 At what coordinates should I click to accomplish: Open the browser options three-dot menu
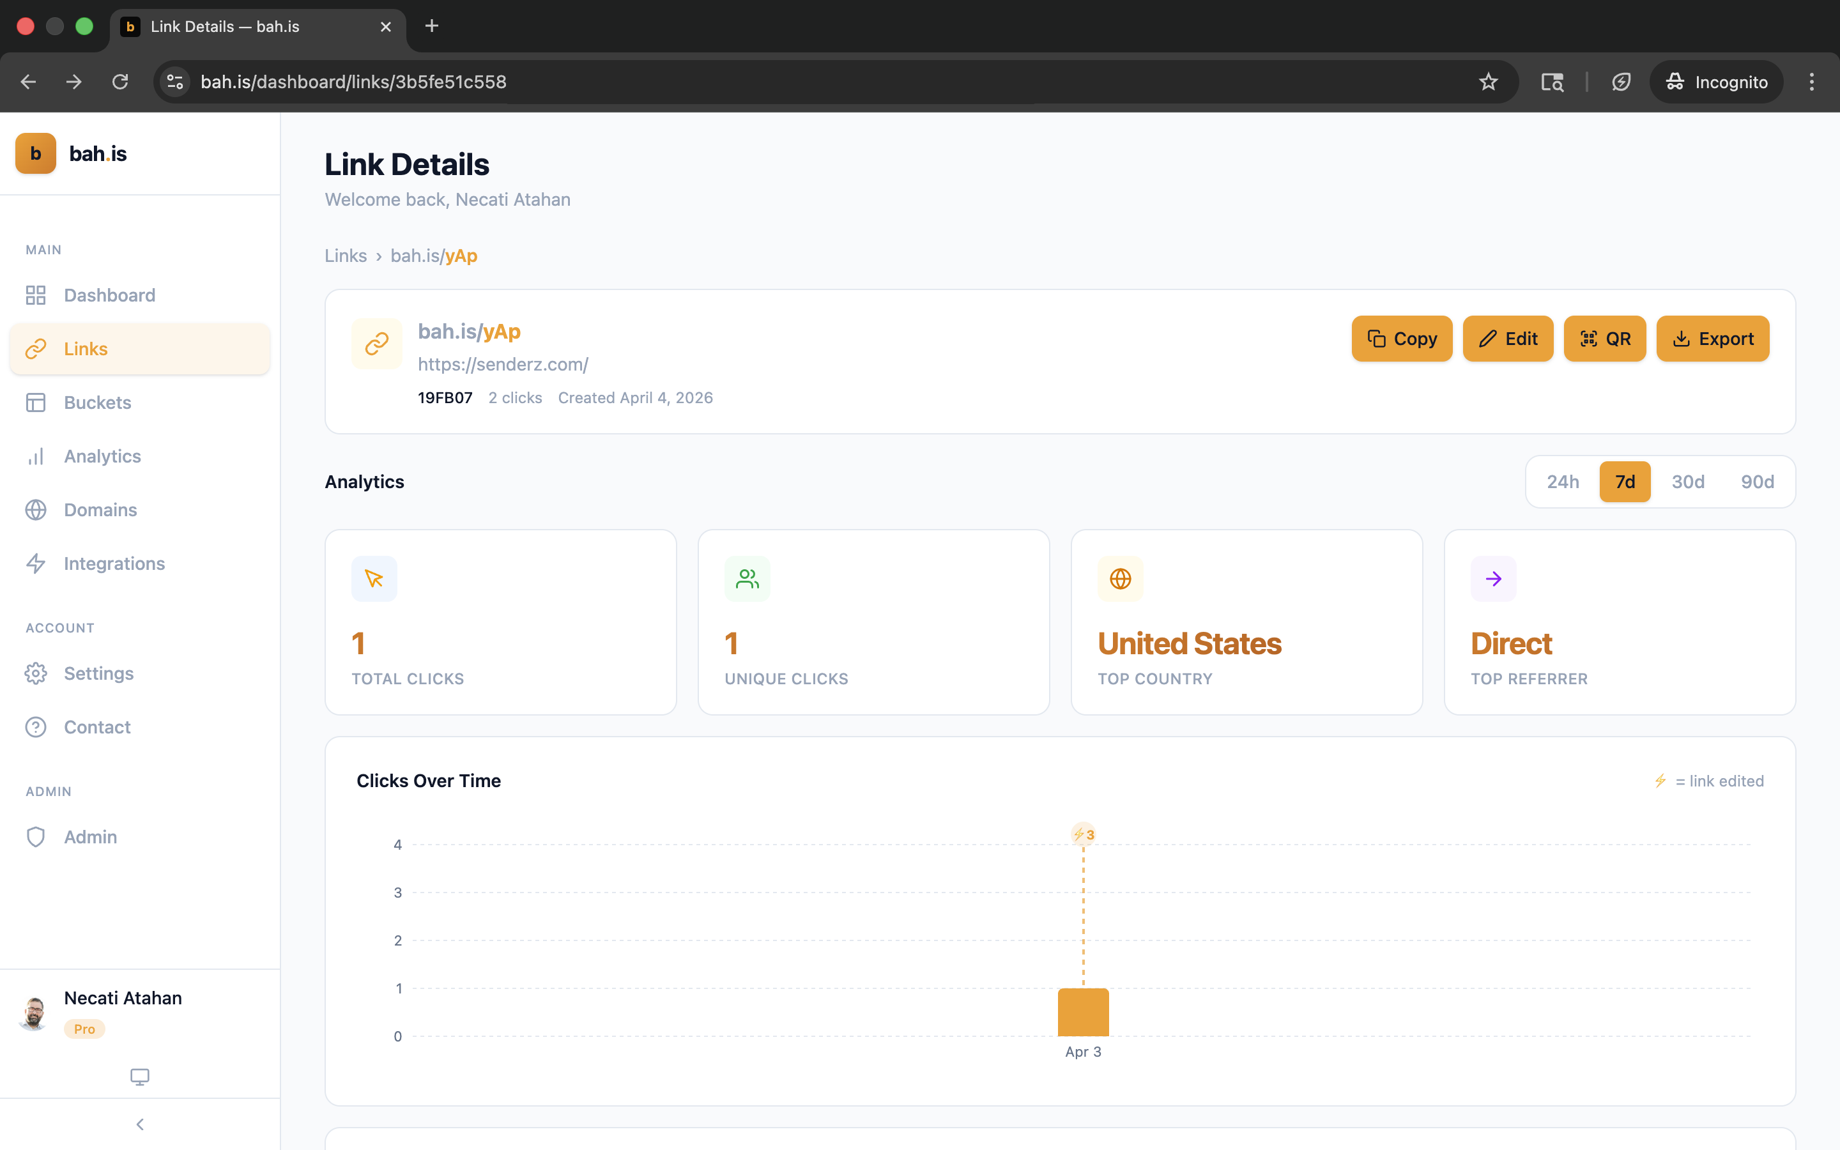(1812, 81)
